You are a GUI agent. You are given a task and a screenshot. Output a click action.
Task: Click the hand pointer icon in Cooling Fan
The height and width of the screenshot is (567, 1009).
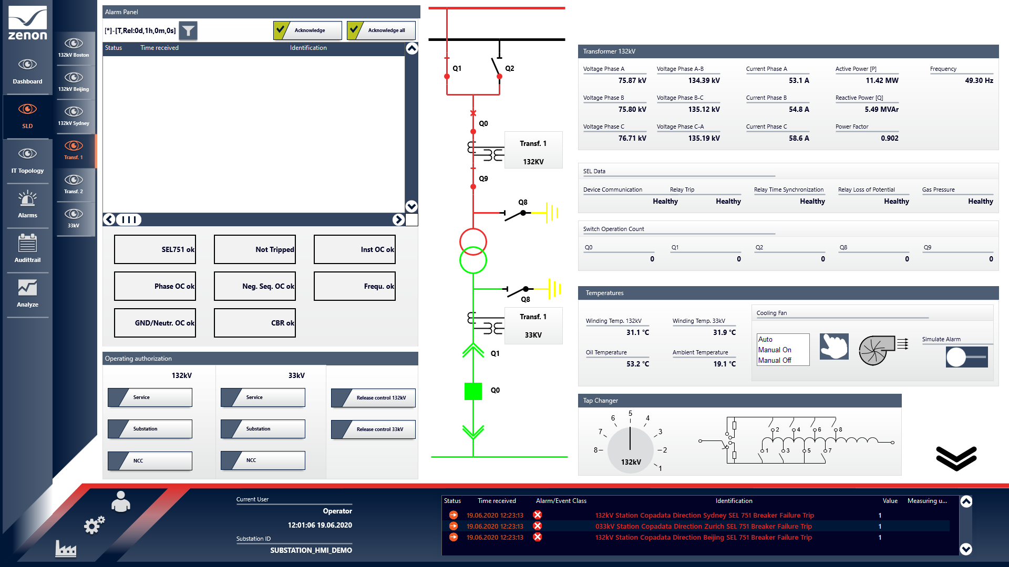tap(834, 346)
